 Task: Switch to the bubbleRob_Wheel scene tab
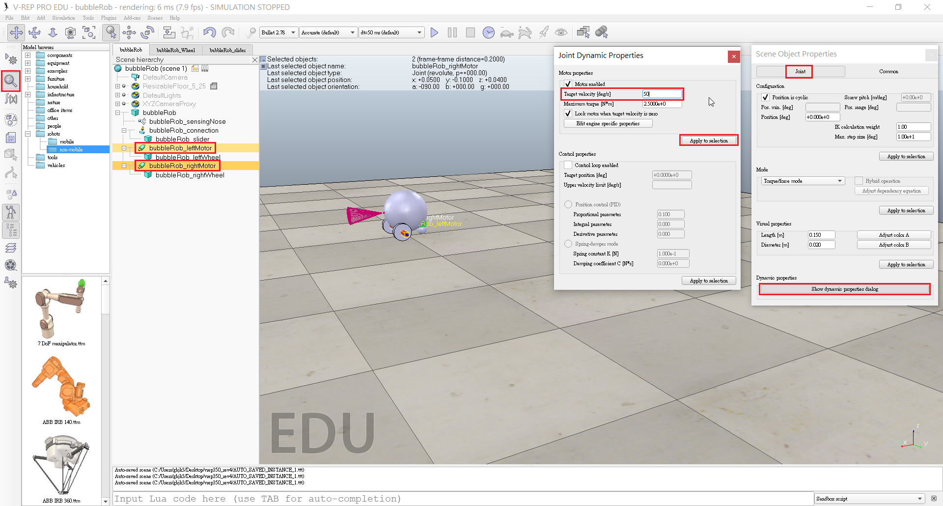click(x=176, y=50)
